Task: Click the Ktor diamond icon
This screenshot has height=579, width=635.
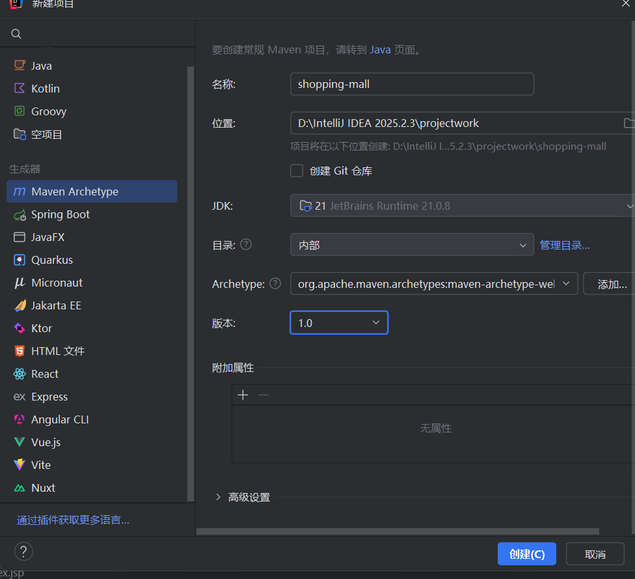Action: pyautogui.click(x=20, y=328)
